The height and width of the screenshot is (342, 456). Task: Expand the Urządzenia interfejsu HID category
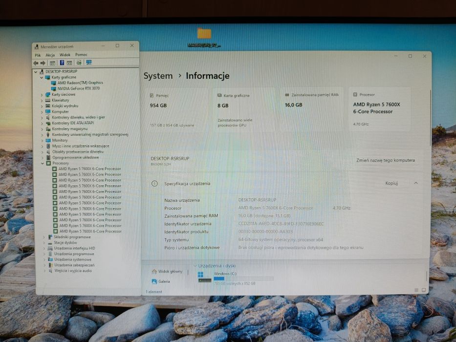[44, 248]
